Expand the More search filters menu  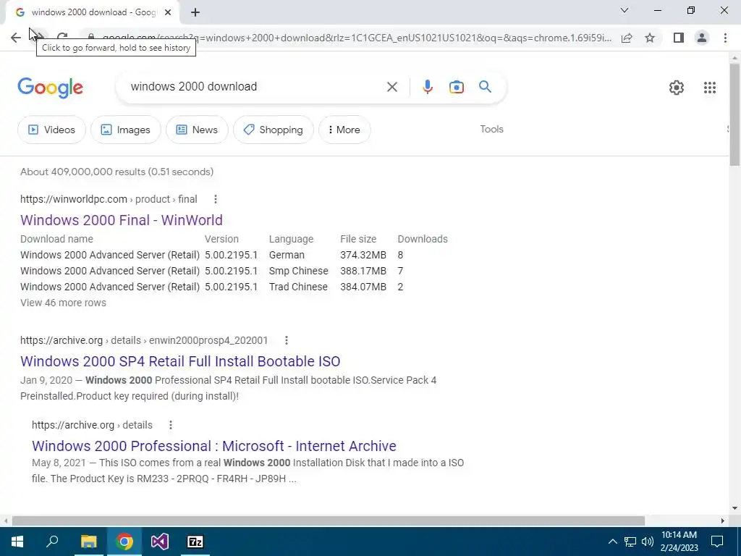(344, 130)
